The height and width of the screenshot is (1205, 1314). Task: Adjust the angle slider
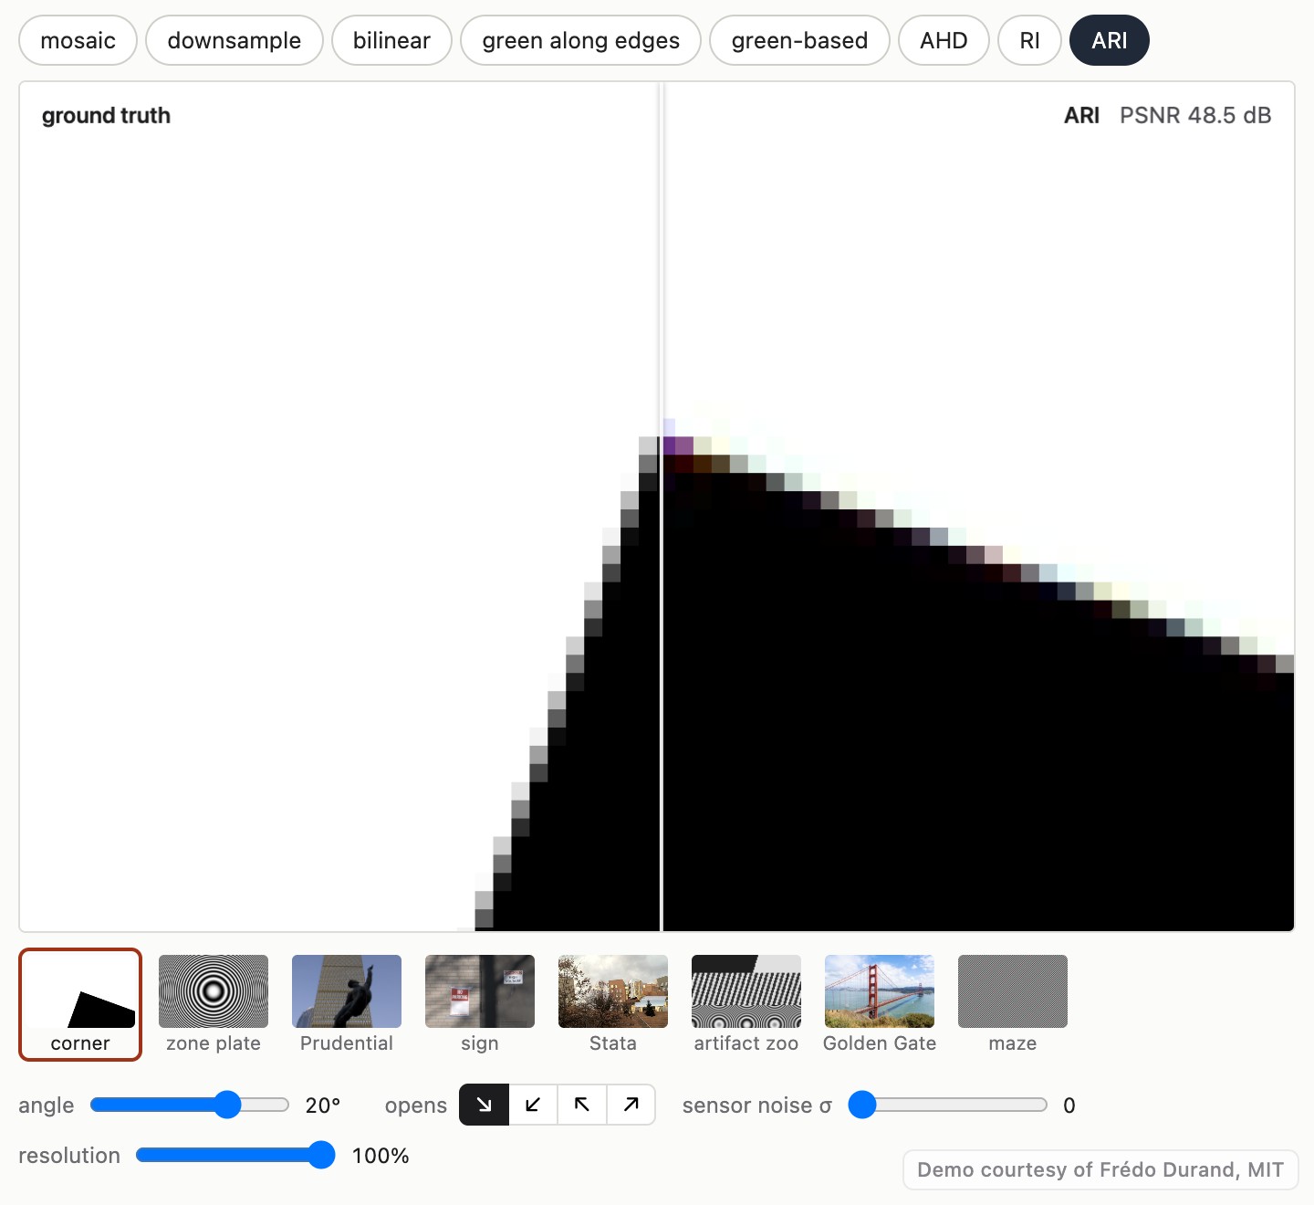coord(190,1105)
